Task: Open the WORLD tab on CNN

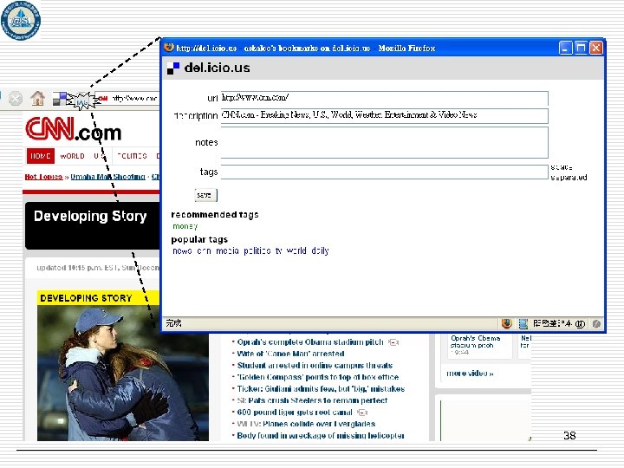Action: 72,156
